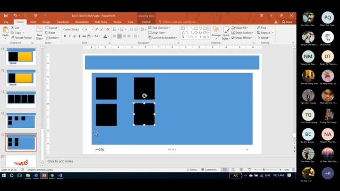Open Convert to SmartArt dropdown
The height and width of the screenshot is (191, 340).
[x=163, y=38]
